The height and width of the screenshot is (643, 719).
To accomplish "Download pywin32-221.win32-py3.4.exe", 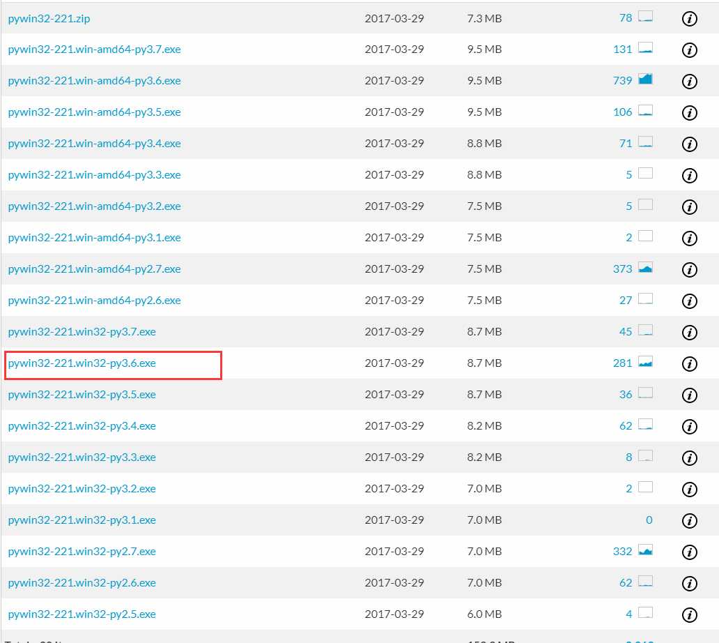I will click(x=82, y=426).
